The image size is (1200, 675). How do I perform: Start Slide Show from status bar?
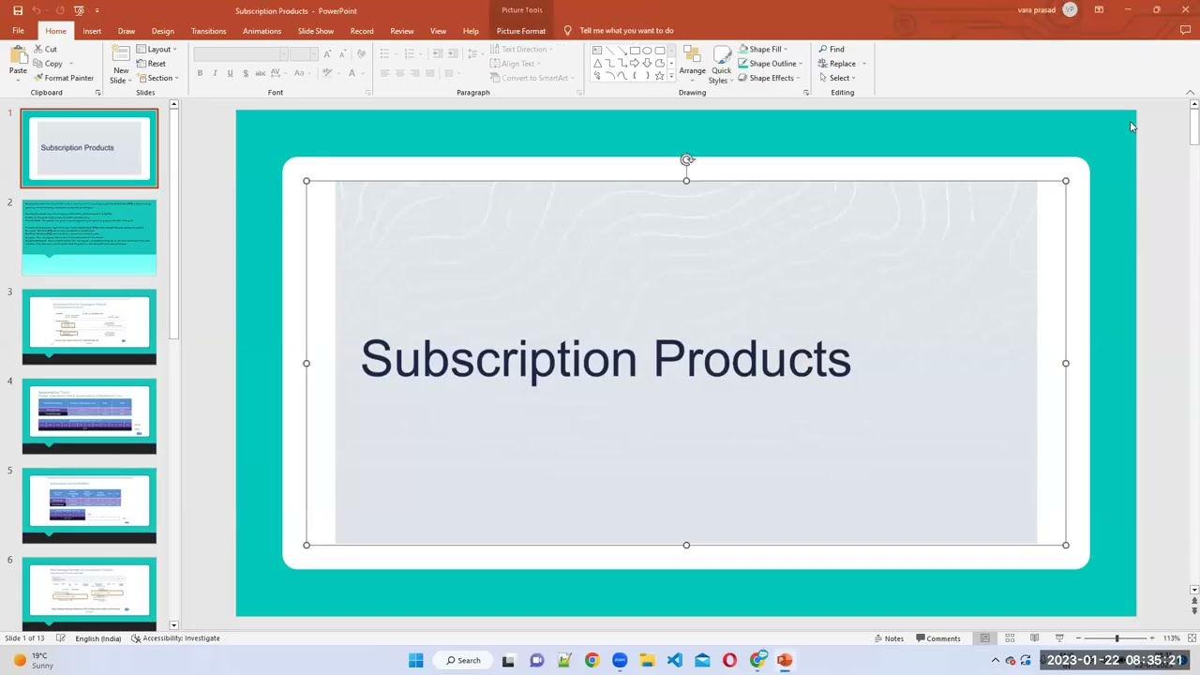(1059, 638)
